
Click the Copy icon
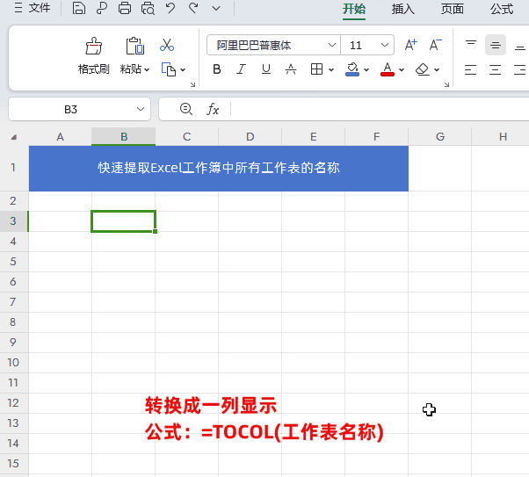click(169, 69)
